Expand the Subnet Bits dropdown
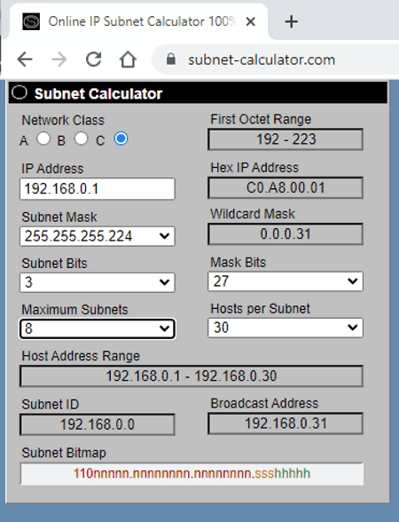Image resolution: width=399 pixels, height=522 pixels. 98,282
